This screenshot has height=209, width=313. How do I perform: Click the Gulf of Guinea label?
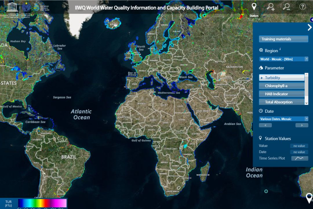coord(141,140)
